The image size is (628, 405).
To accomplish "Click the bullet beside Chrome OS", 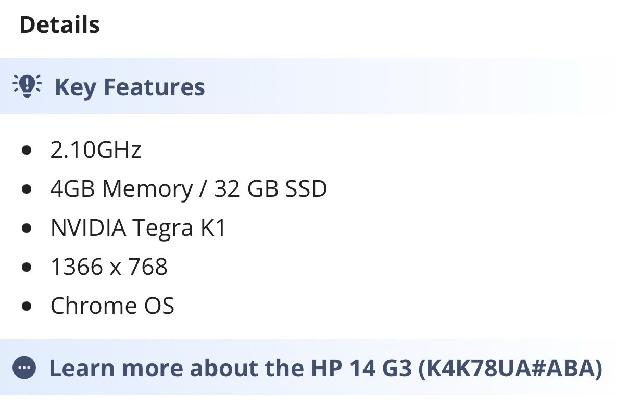I will (27, 306).
